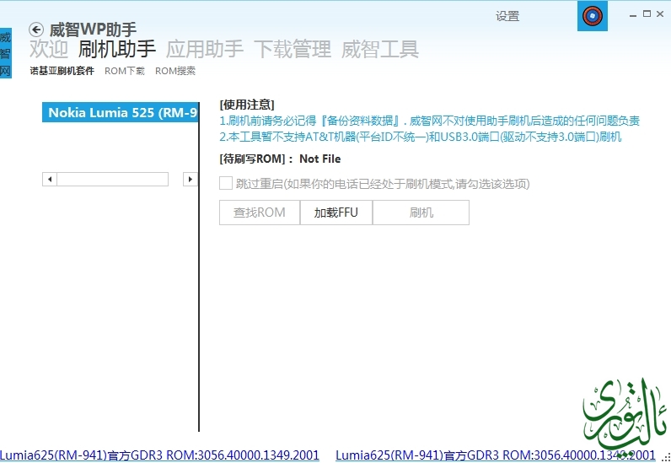Minimize the application window
The image size is (671, 463).
click(633, 14)
